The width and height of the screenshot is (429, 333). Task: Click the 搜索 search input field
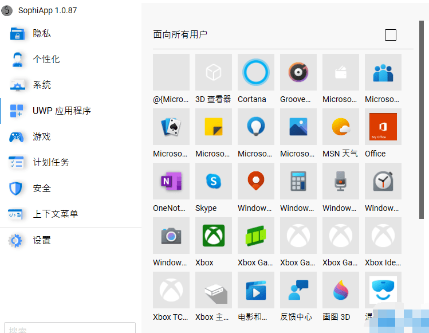pyautogui.click(x=70, y=328)
